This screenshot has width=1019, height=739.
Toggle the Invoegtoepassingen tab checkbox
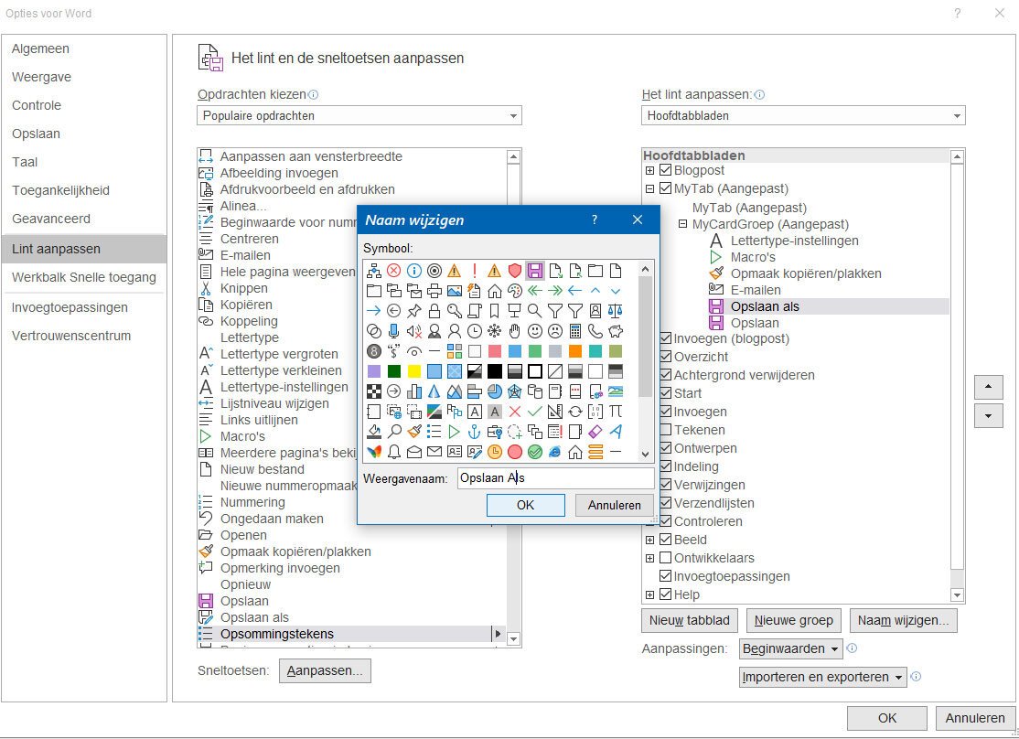[x=666, y=576]
